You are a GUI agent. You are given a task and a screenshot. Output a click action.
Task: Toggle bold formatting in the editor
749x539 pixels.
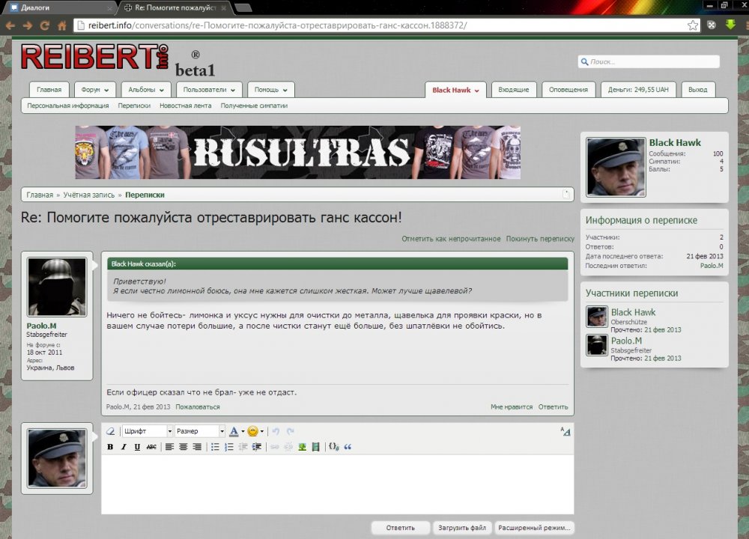[110, 447]
